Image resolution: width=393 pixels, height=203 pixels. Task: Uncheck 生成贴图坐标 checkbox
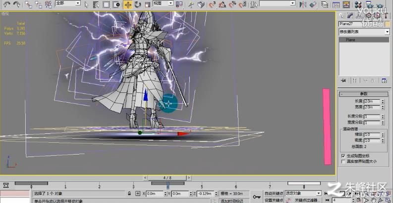(x=343, y=156)
